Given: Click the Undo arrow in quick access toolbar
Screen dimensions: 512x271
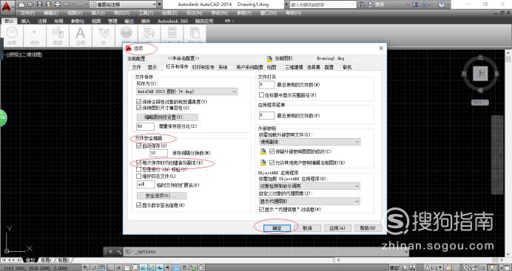Looking at the screenshot, I should [67, 4].
